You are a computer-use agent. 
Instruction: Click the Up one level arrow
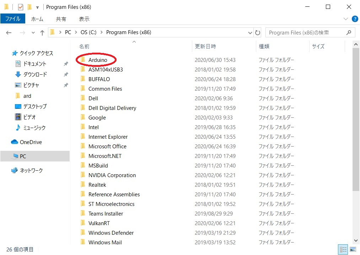tap(42, 32)
